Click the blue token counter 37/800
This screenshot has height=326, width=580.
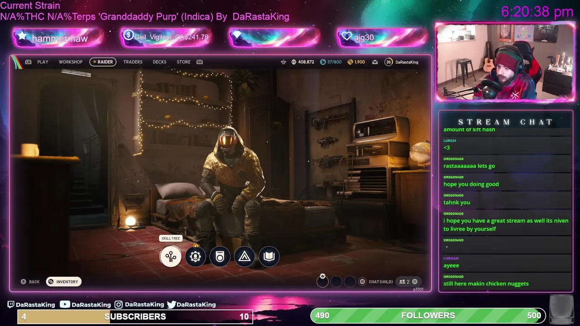tap(331, 62)
